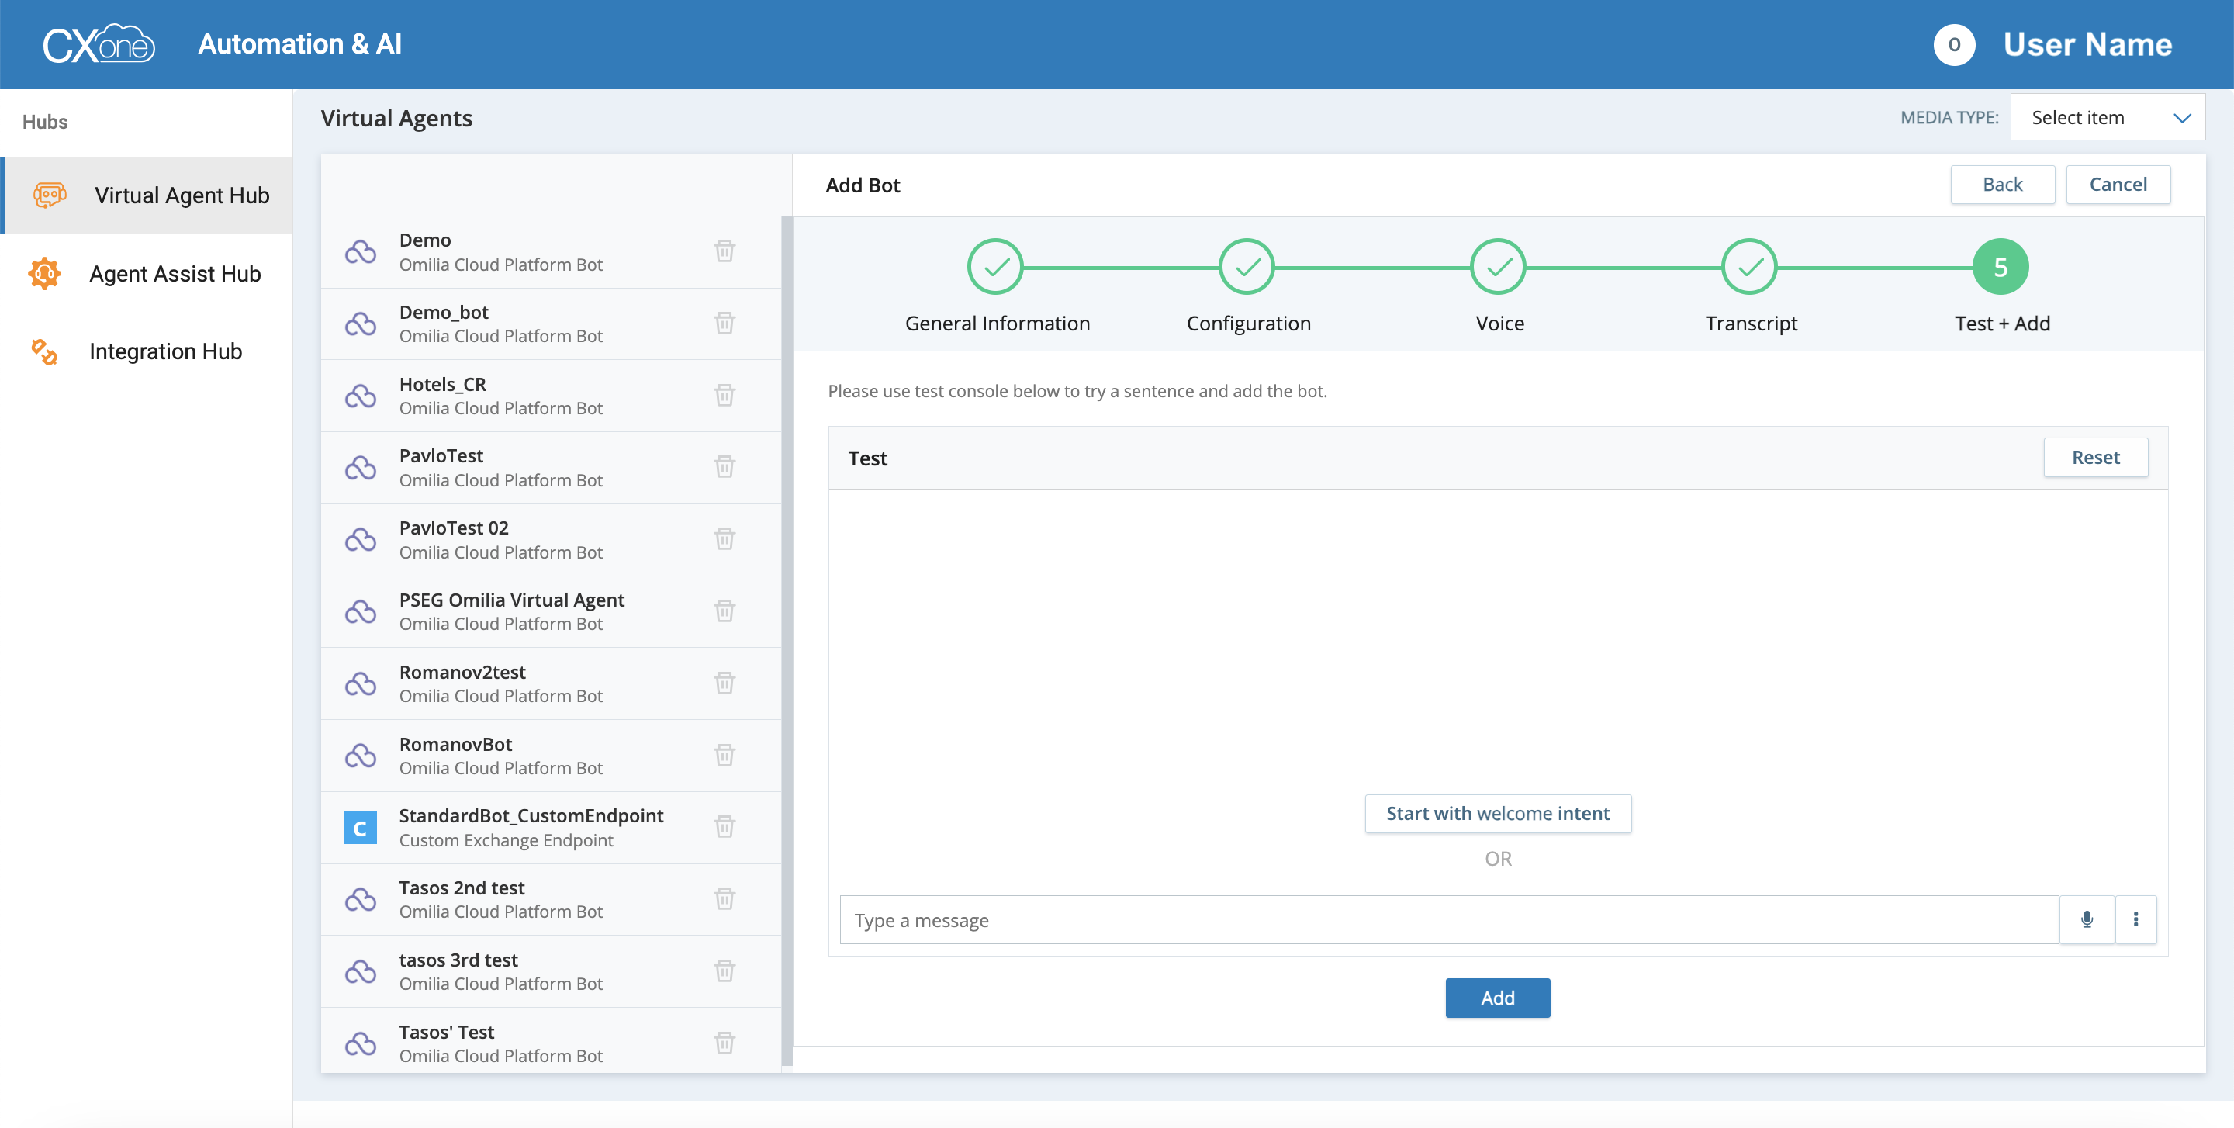The width and height of the screenshot is (2234, 1128).
Task: Click the user avatar circle
Action: coord(1954,44)
